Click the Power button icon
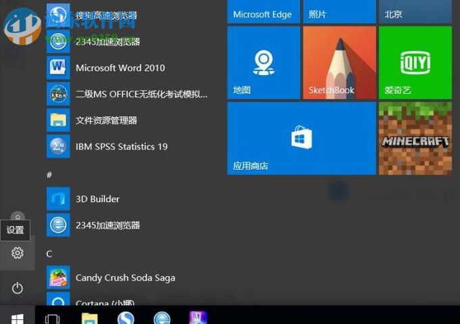 18,288
